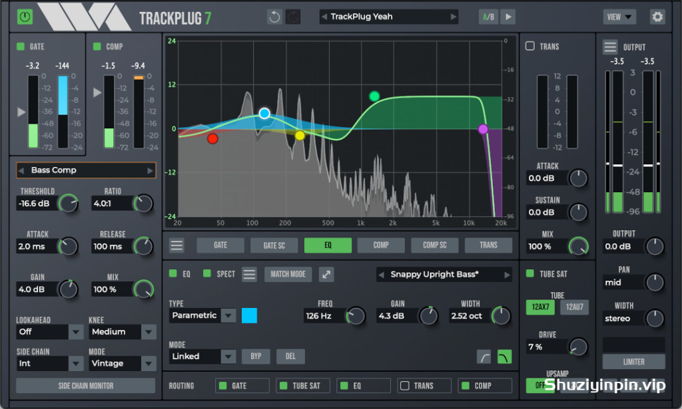Click the undo arrow icon
The height and width of the screenshot is (409, 682).
click(x=274, y=17)
